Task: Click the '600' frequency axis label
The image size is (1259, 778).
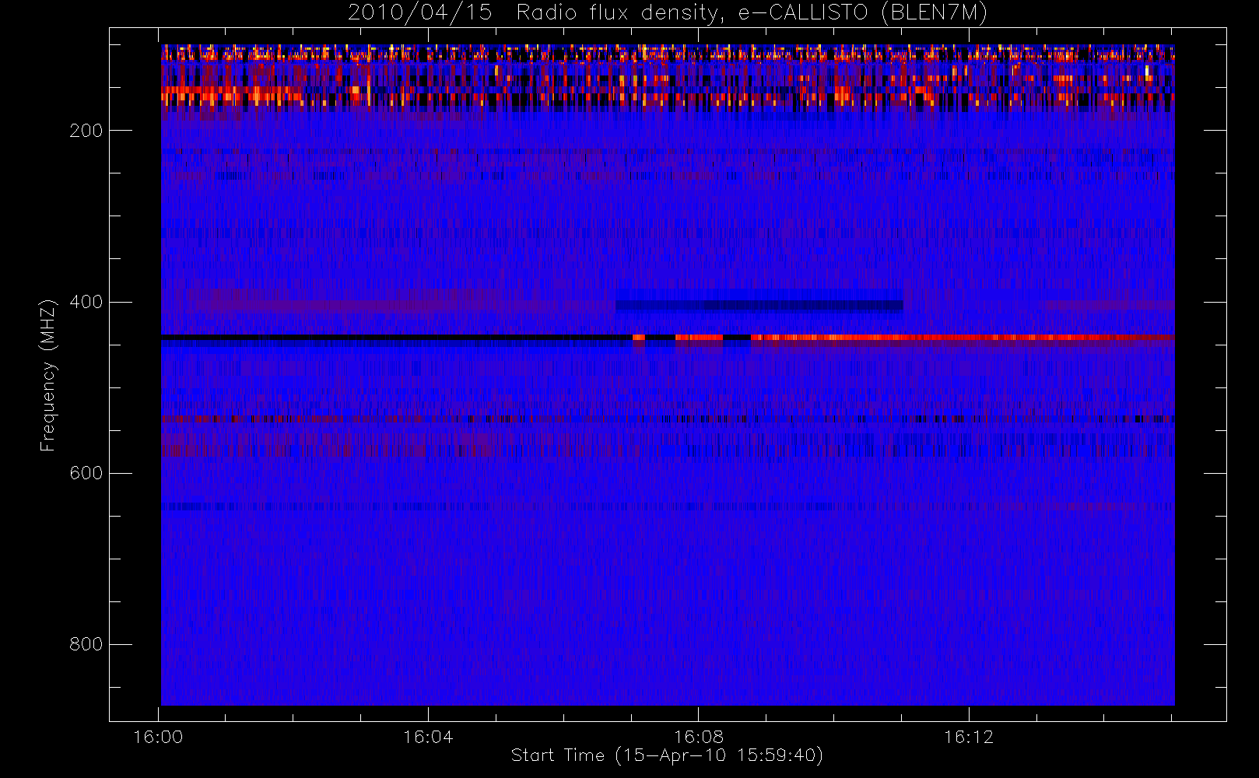Action: tap(86, 473)
